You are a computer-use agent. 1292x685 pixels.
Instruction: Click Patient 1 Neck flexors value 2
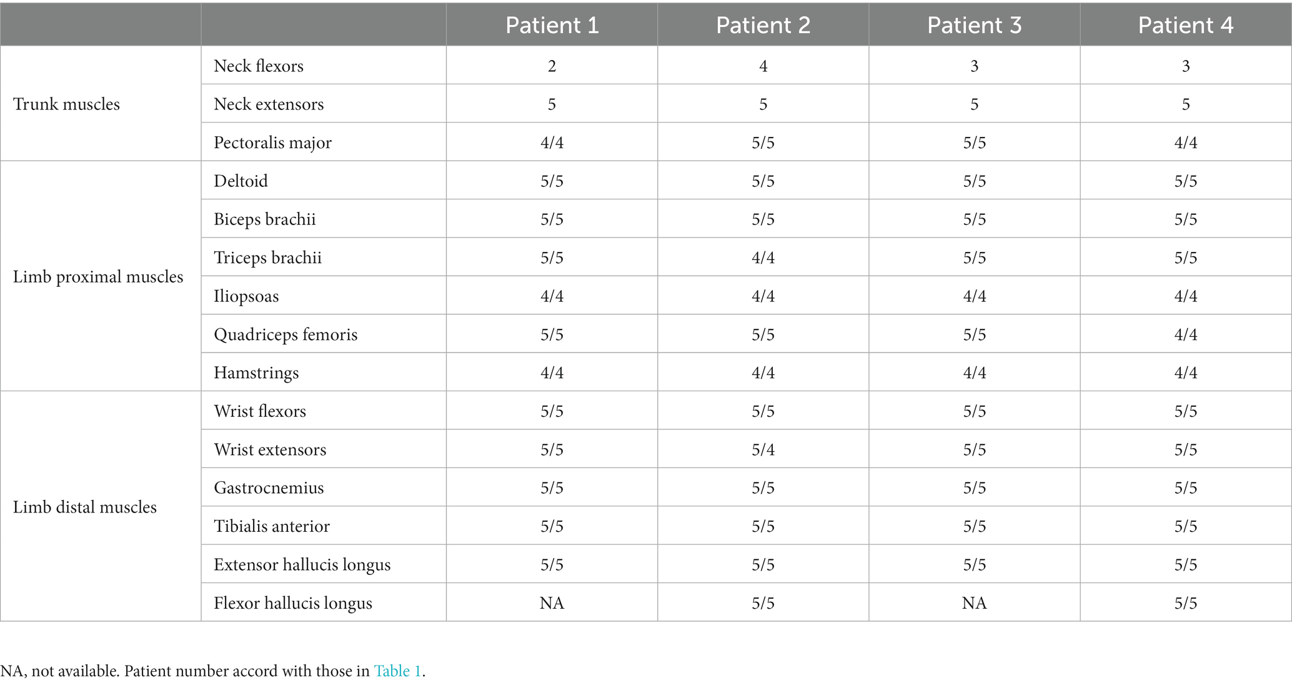pos(552,66)
